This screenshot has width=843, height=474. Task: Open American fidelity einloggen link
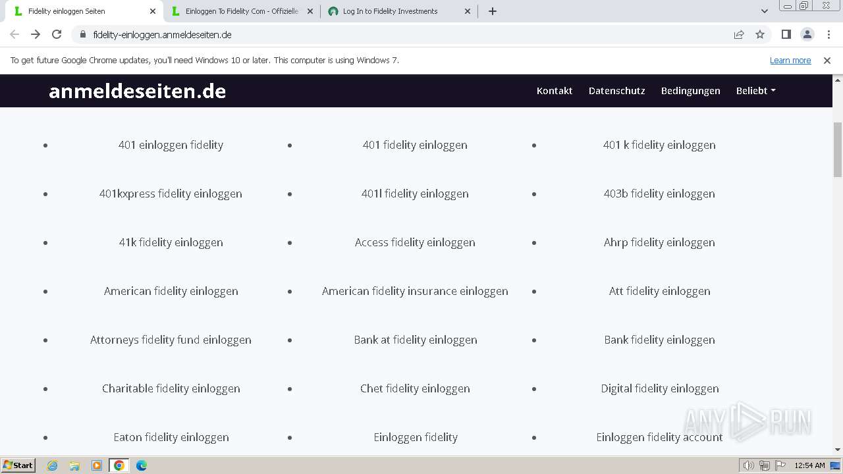[x=171, y=291]
